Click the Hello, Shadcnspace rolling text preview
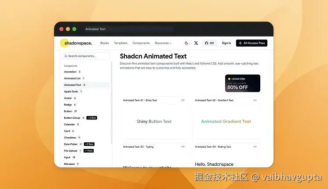The width and height of the screenshot is (328, 189). (x=214, y=164)
